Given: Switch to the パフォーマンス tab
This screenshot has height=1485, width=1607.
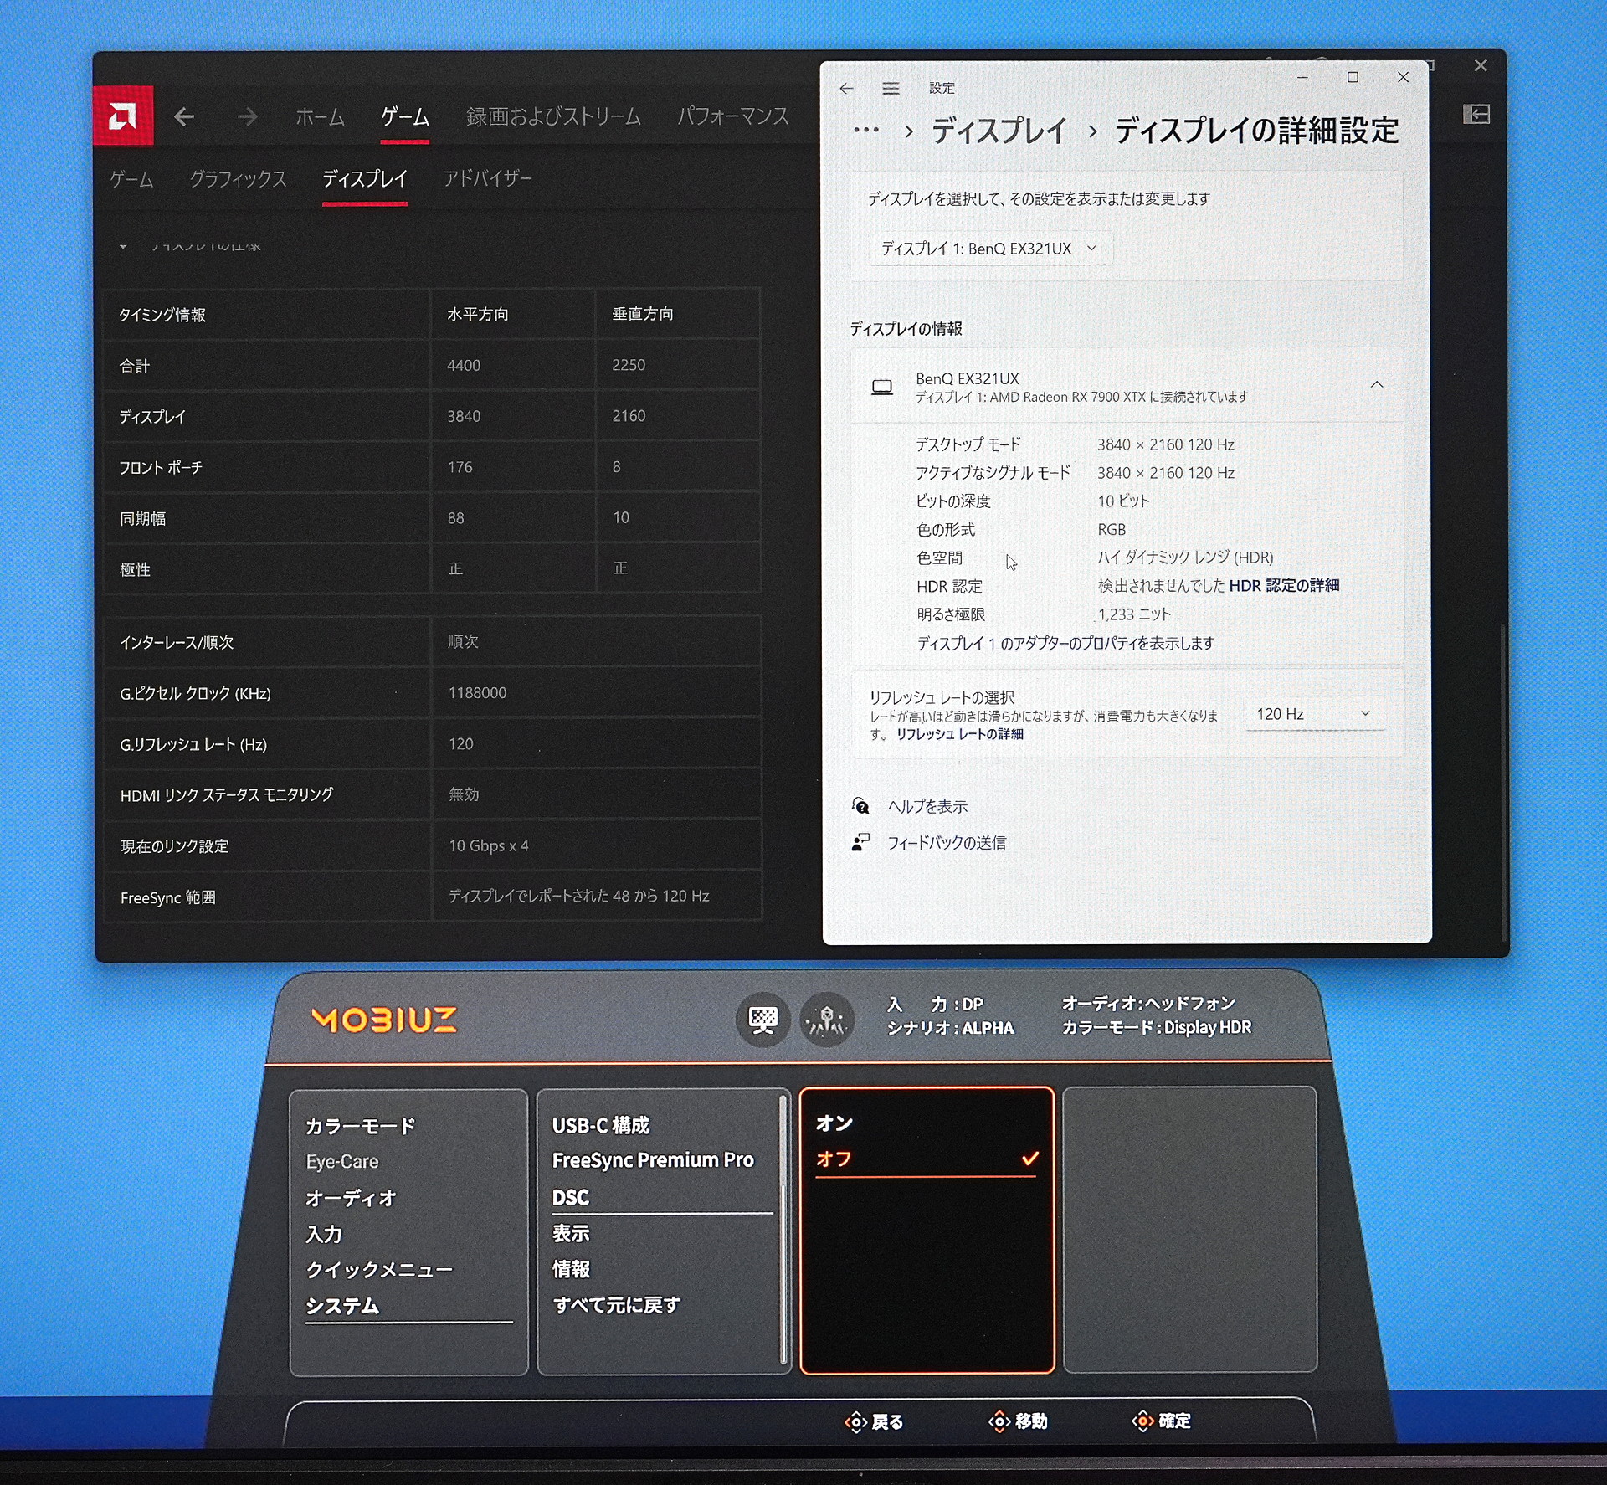Looking at the screenshot, I should click(733, 116).
